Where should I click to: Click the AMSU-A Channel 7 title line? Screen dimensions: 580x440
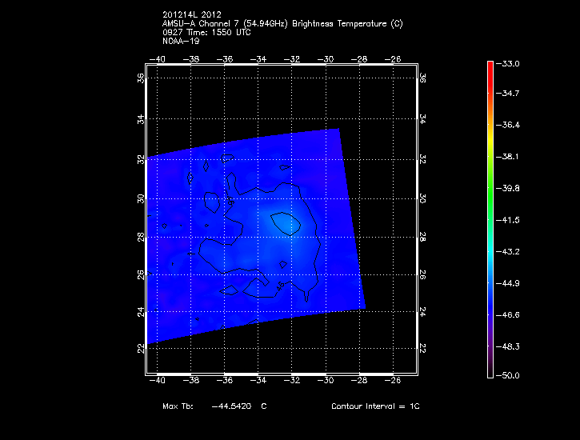click(x=282, y=24)
